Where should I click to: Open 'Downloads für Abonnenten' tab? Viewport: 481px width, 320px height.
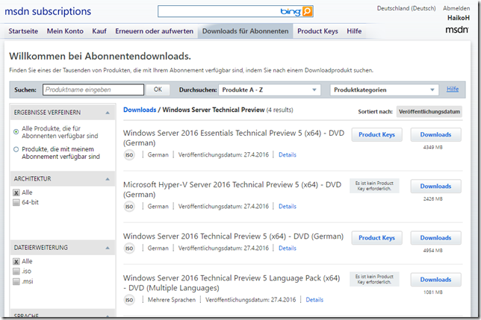point(246,31)
